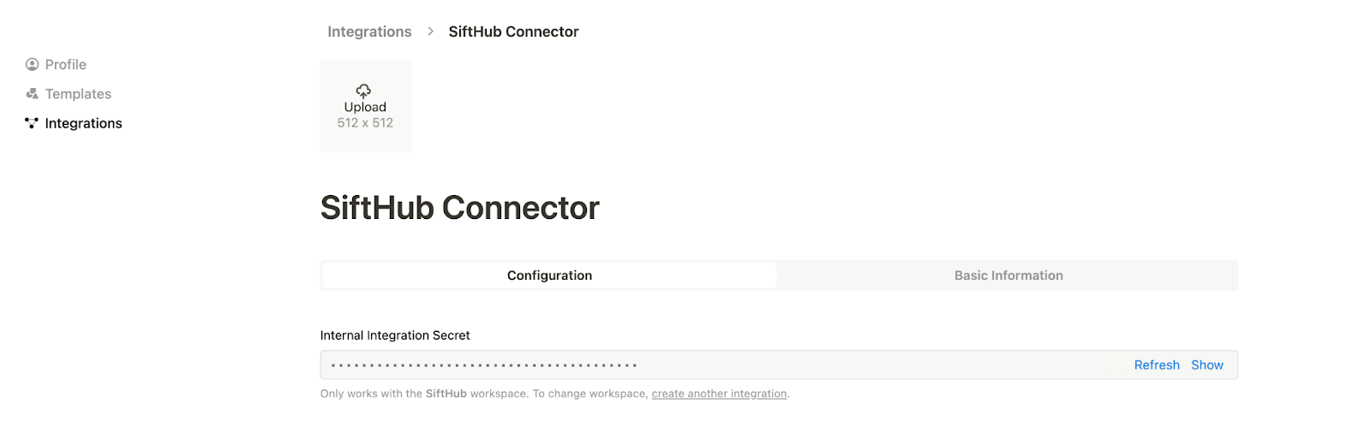Click the Integrations nodes icon in sidebar
The height and width of the screenshot is (426, 1371).
pyautogui.click(x=32, y=123)
